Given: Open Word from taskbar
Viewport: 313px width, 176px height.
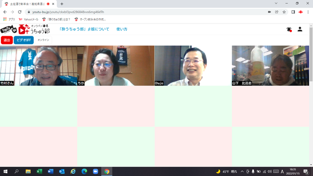Looking at the screenshot, I should point(50,172).
